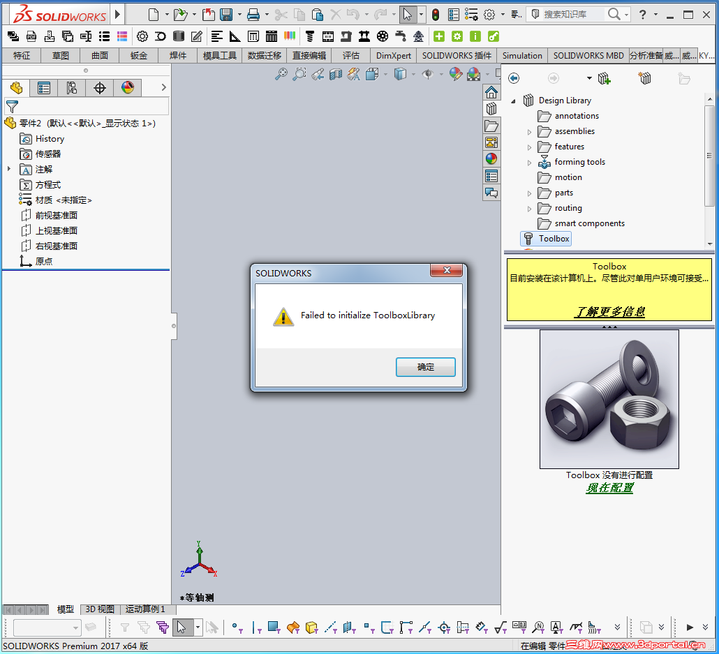Screen dimensions: 719x654
Task: Close the Failed to initialize dialog
Action: 446,270
